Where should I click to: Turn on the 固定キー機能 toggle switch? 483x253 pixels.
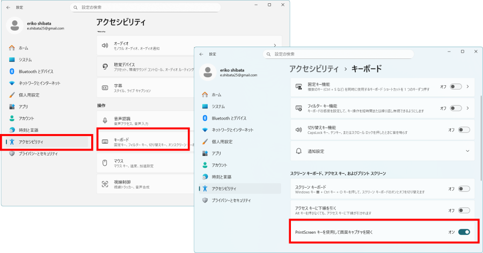456,87
